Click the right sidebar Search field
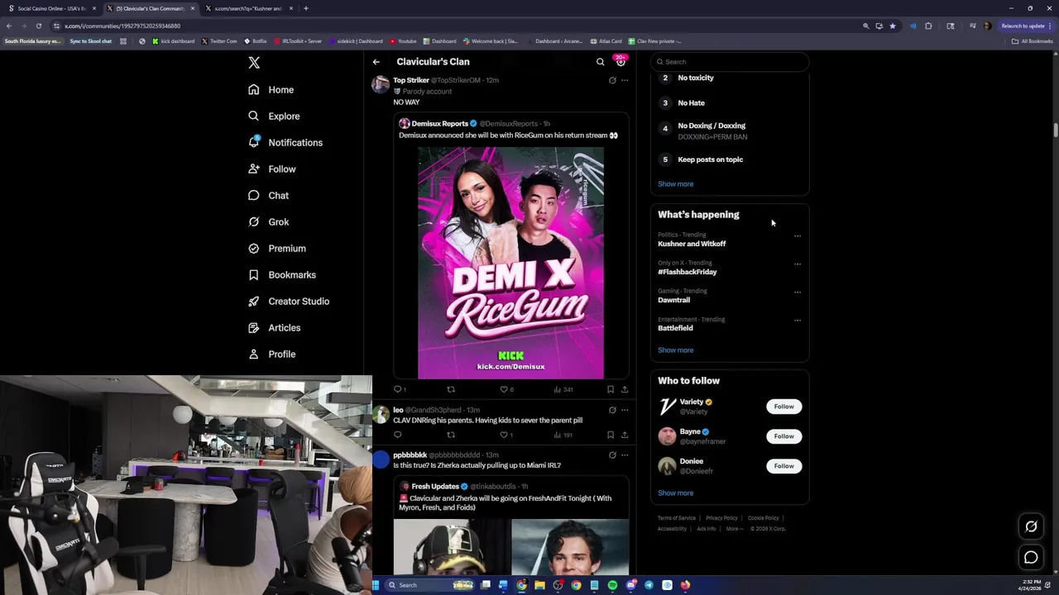Viewport: 1059px width, 595px height. (730, 62)
